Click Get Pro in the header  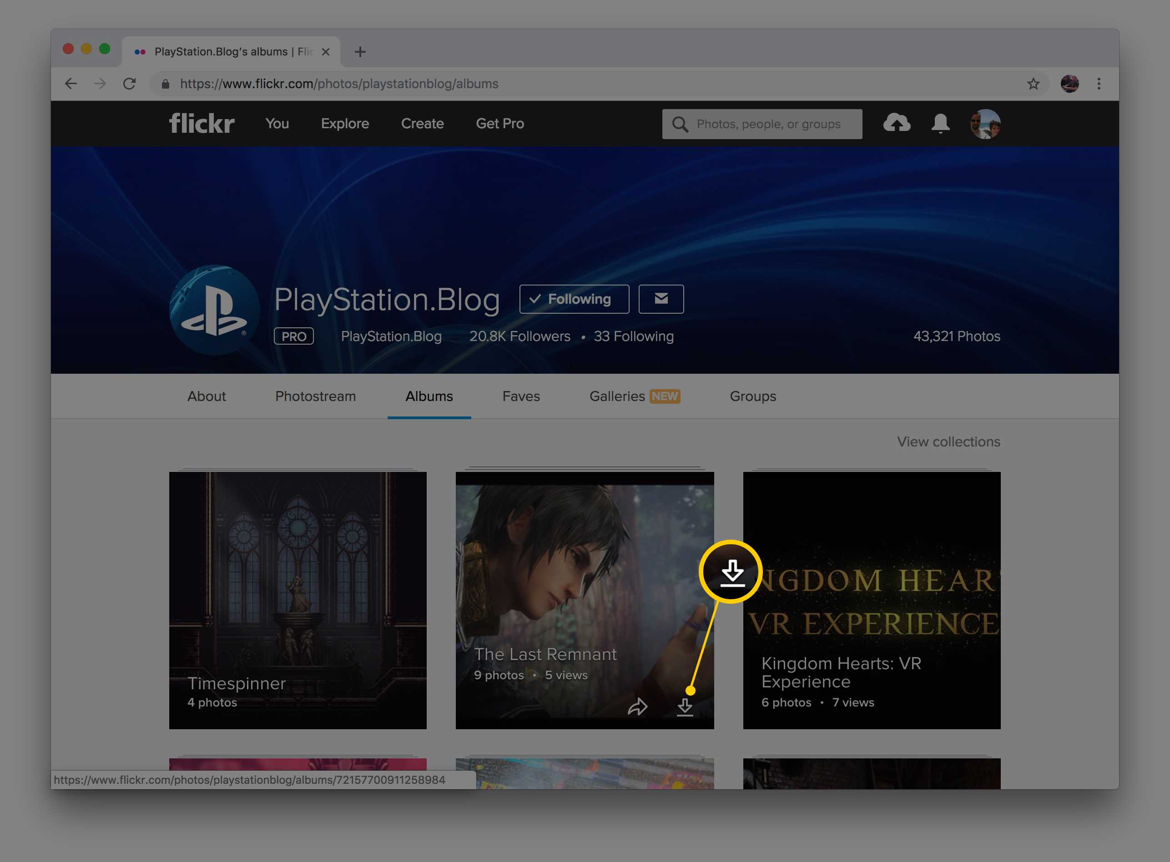point(499,124)
